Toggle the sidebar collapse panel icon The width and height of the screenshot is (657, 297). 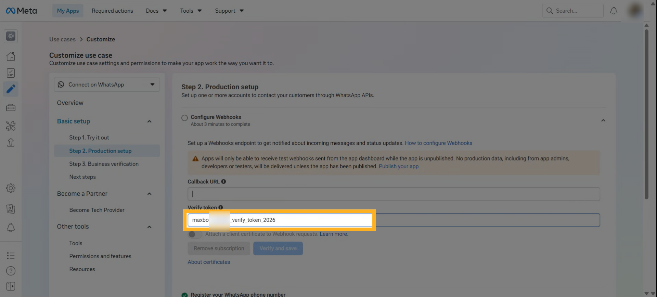coord(11,286)
